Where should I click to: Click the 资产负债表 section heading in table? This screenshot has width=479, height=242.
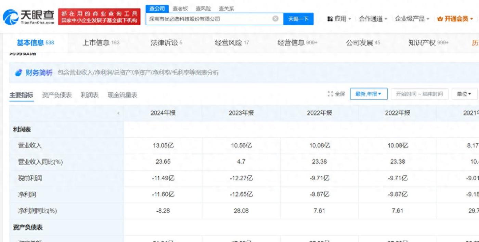[28, 227]
